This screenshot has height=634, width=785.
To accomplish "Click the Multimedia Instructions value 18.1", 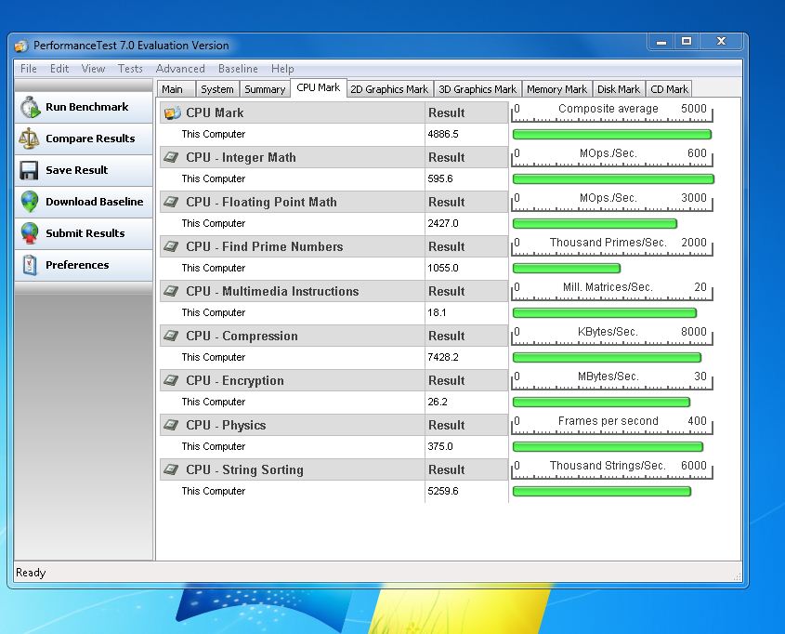I will click(437, 312).
